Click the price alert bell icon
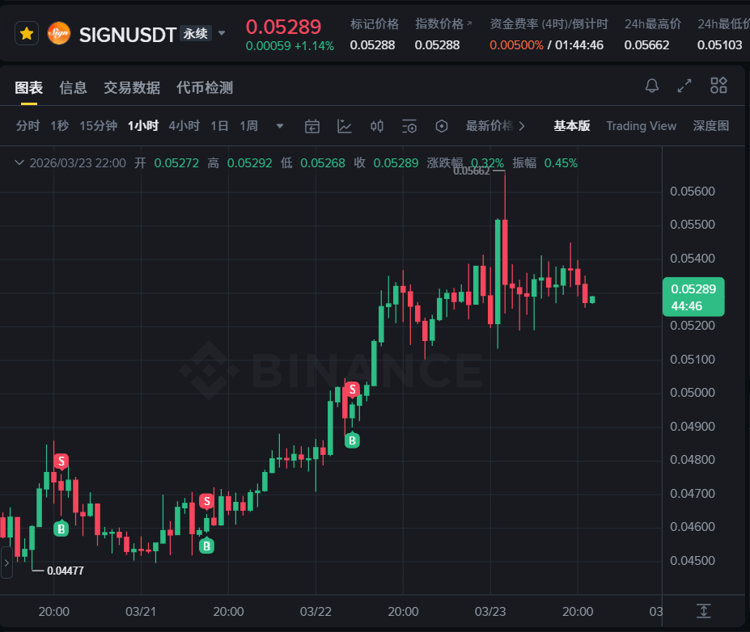This screenshot has width=750, height=632. (652, 86)
